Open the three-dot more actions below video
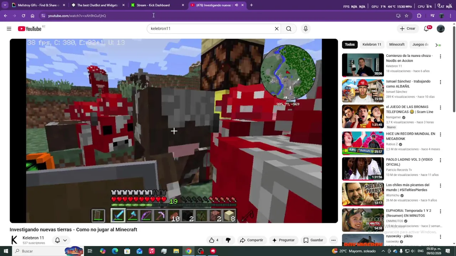The width and height of the screenshot is (456, 256). point(333,240)
